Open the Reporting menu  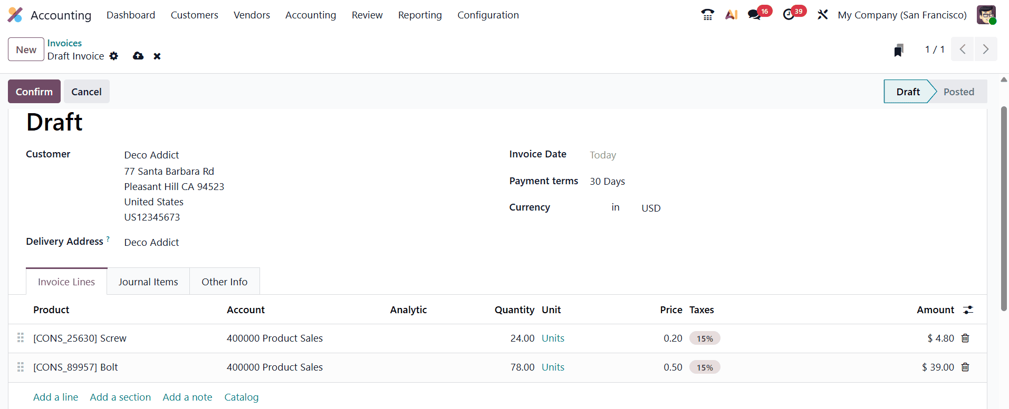click(x=420, y=15)
